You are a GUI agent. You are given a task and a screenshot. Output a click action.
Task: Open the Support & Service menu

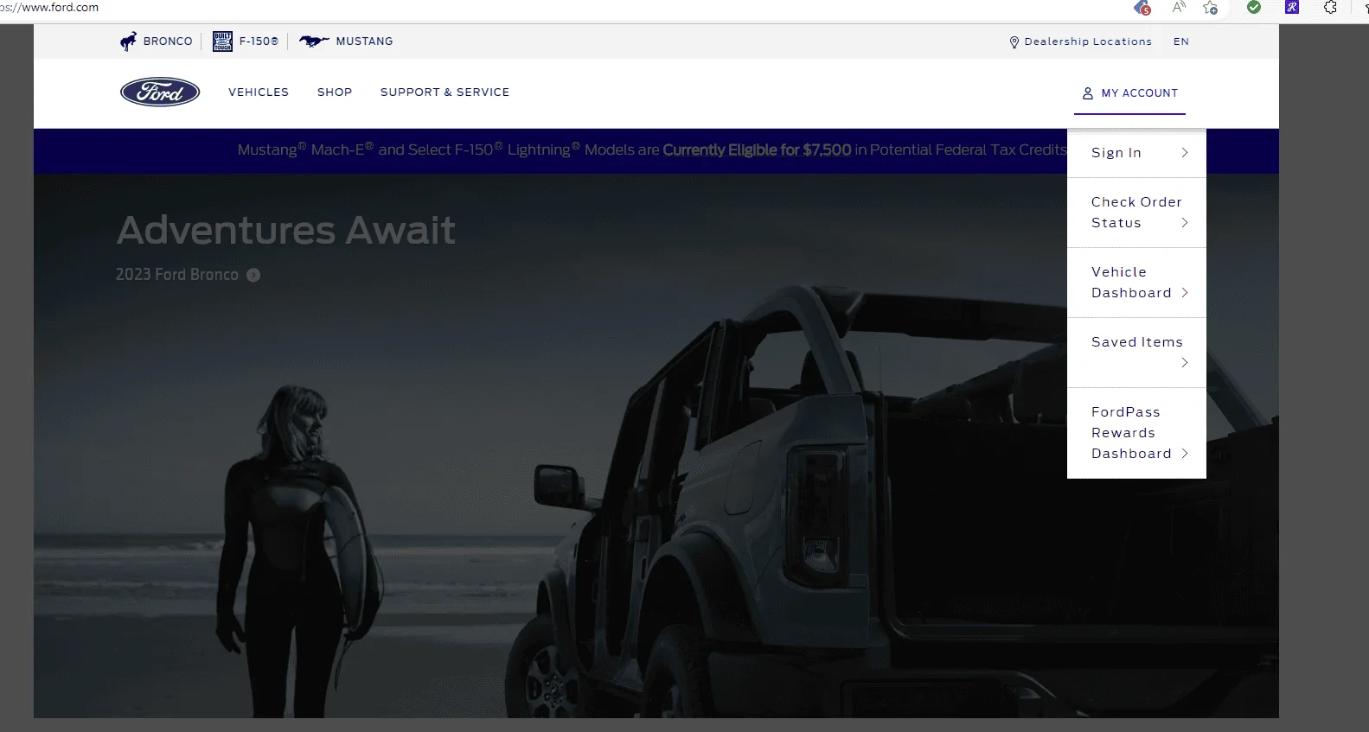(x=445, y=92)
